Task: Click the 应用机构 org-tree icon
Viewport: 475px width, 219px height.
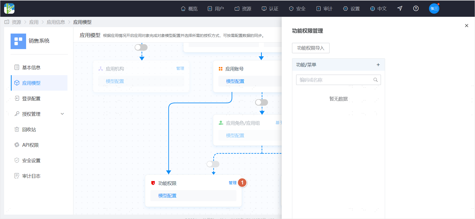Action: click(x=101, y=69)
